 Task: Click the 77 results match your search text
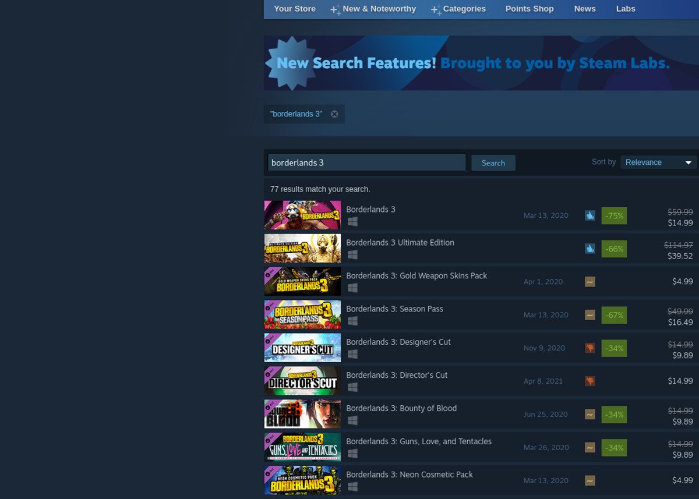pos(320,189)
